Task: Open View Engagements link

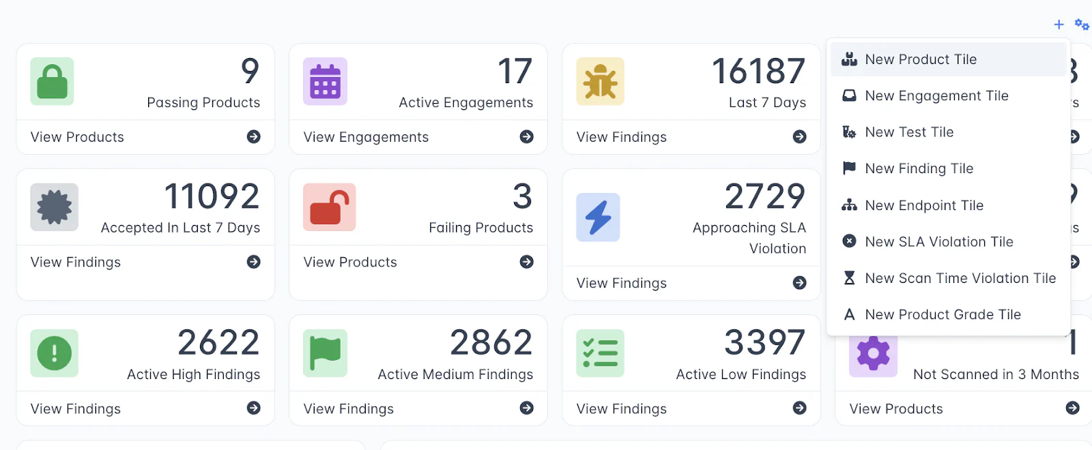Action: pos(366,137)
